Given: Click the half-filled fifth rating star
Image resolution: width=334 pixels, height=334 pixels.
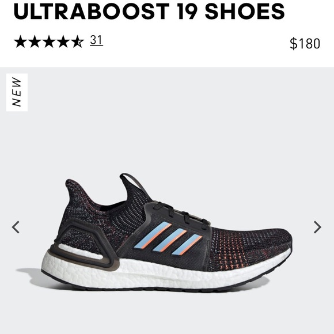Looking at the screenshot, I should coord(77,41).
